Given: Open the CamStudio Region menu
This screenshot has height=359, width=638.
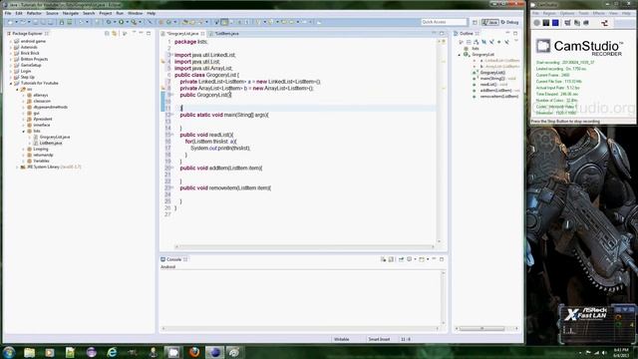Looking at the screenshot, I should pos(549,13).
